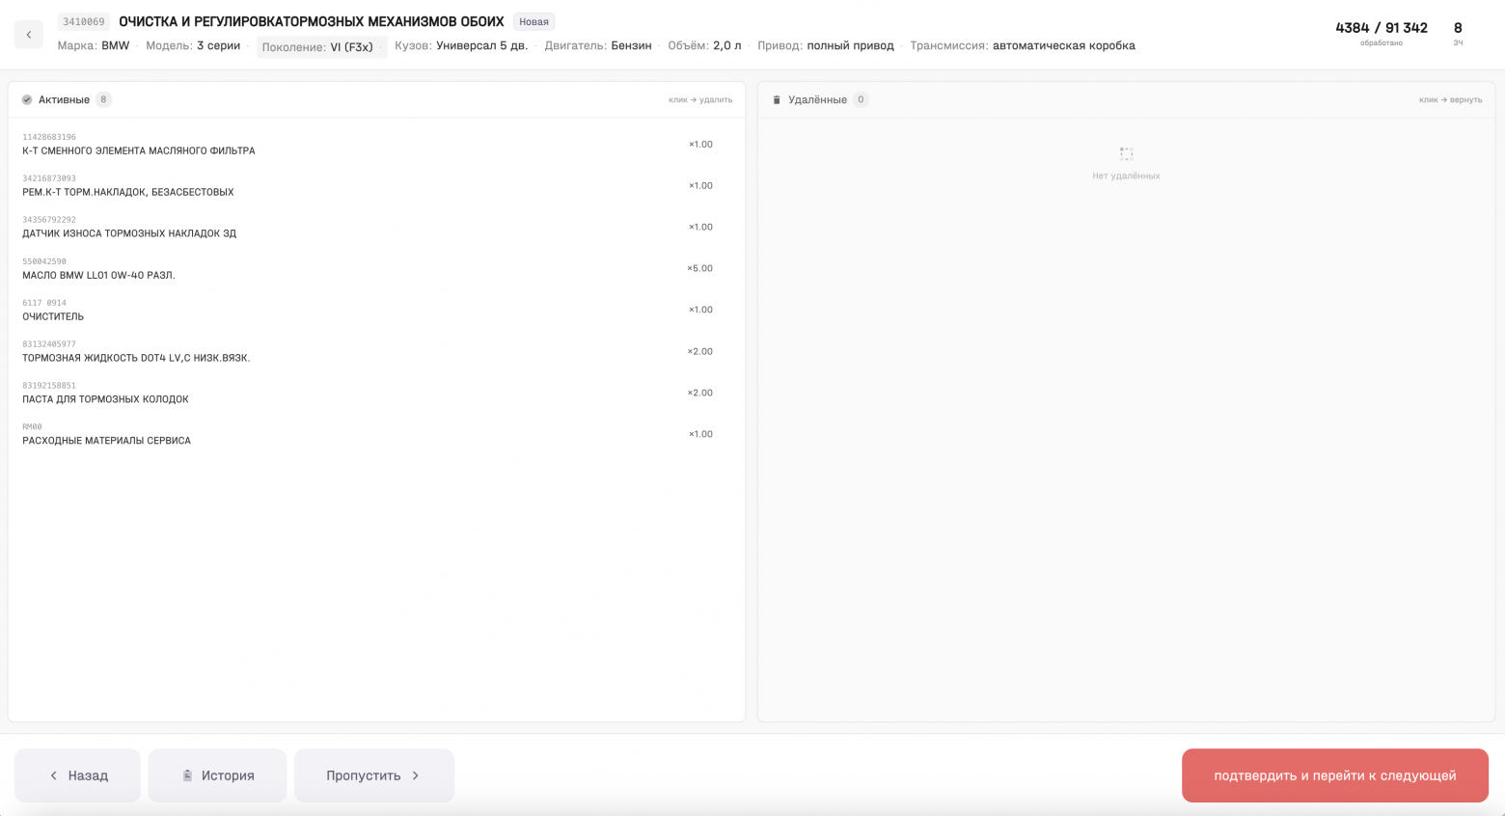Remove МАСЛО BMW LL01 0W-40 РАЗЛ. item
Image resolution: width=1505 pixels, height=816 pixels.
[376, 268]
